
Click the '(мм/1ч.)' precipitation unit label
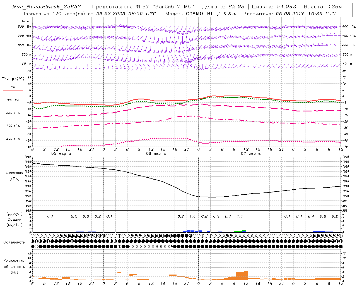pos(15,225)
